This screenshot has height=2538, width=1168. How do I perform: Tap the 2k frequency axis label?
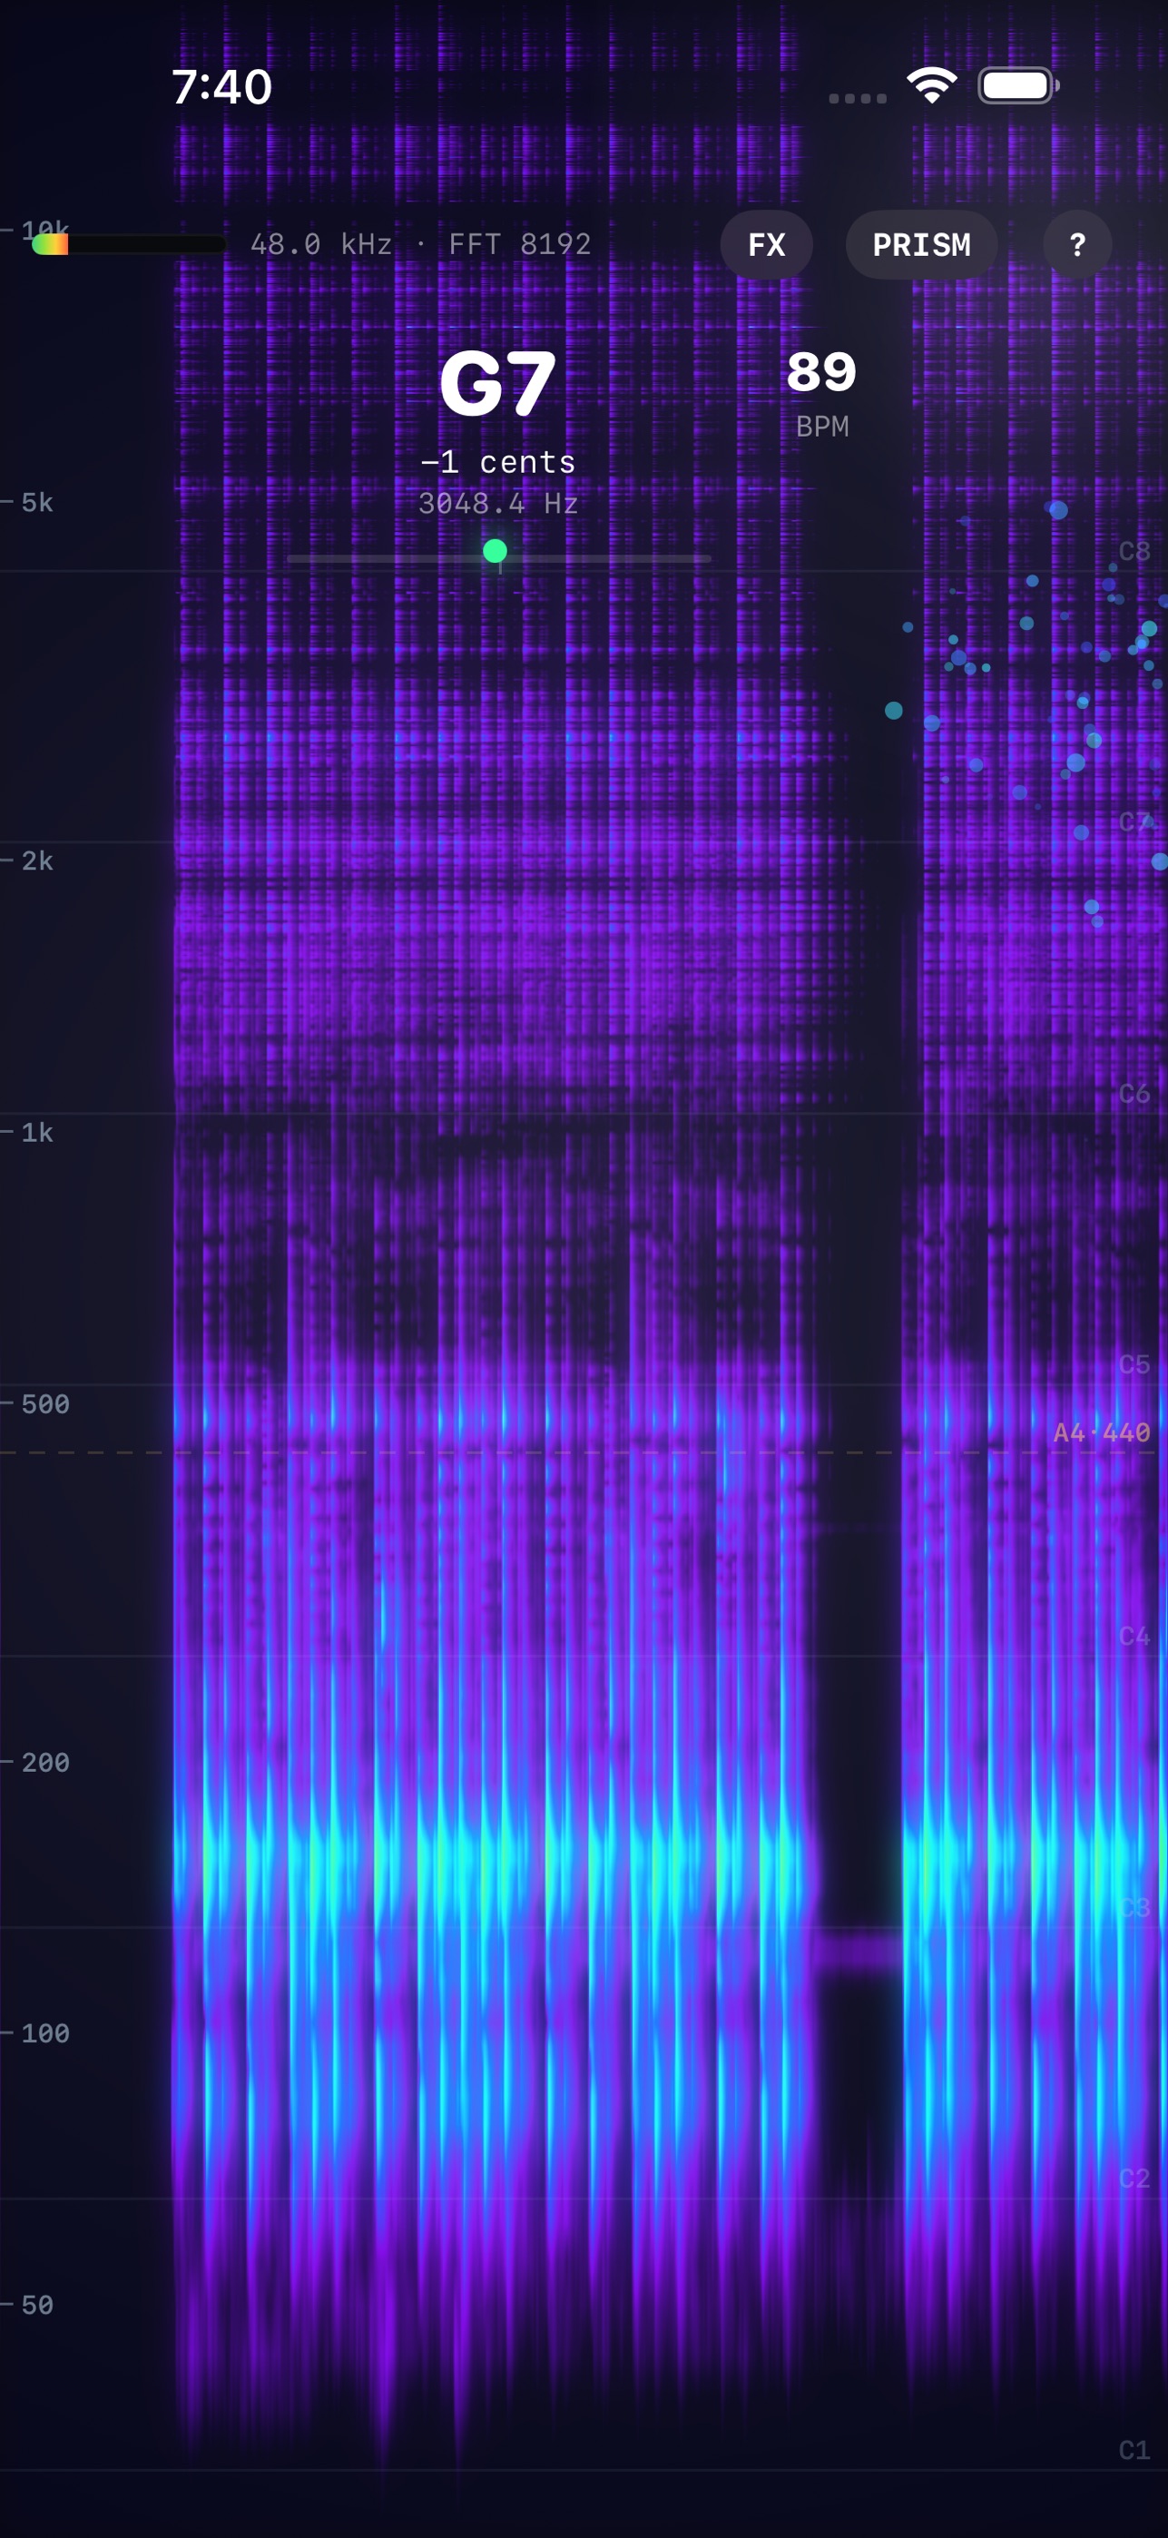point(37,861)
